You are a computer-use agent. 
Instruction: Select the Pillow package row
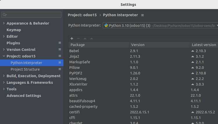click(143, 68)
